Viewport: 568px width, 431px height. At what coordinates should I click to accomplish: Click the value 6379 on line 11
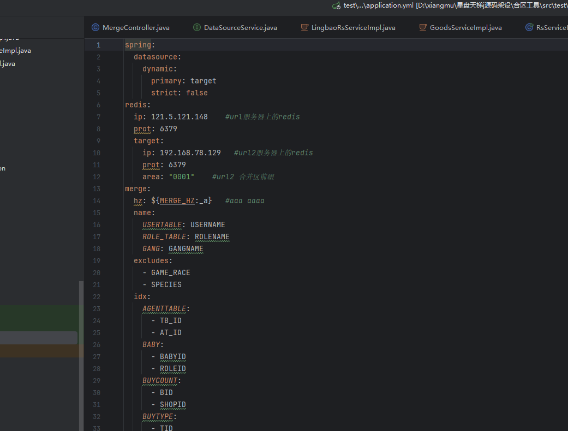177,165
